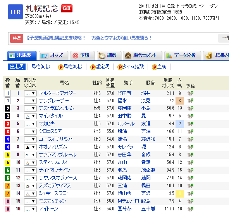Screen dimensions: 229x215
Task: Click the 11R race number badge
Action: click(x=15, y=12)
